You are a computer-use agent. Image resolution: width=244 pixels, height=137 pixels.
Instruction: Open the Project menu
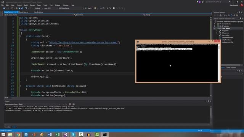tap(19, 5)
